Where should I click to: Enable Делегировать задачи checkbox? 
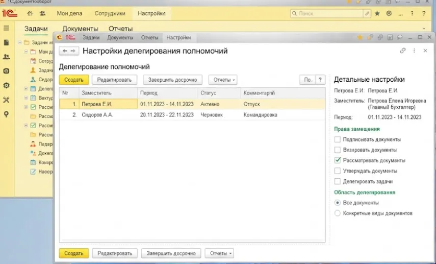coord(337,181)
